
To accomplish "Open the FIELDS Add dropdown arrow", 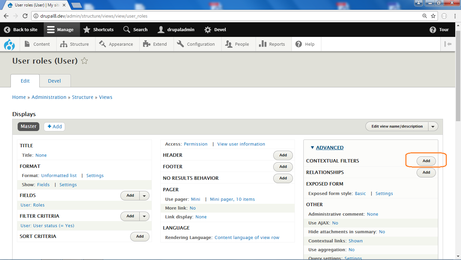I will click(x=144, y=195).
